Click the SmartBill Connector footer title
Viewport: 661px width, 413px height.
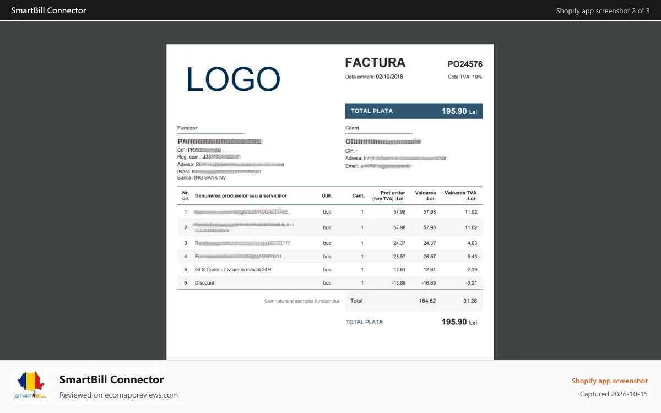tap(111, 379)
